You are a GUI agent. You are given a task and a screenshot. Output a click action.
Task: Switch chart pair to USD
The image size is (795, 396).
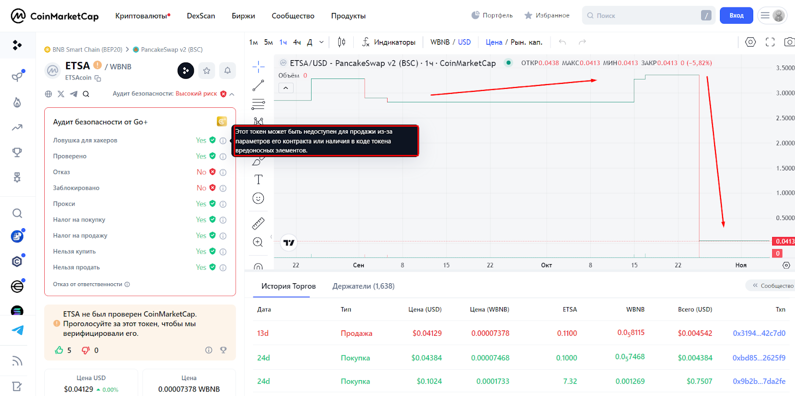(464, 42)
